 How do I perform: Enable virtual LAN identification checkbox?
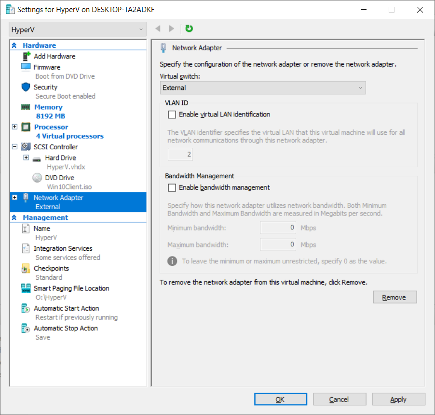(172, 114)
